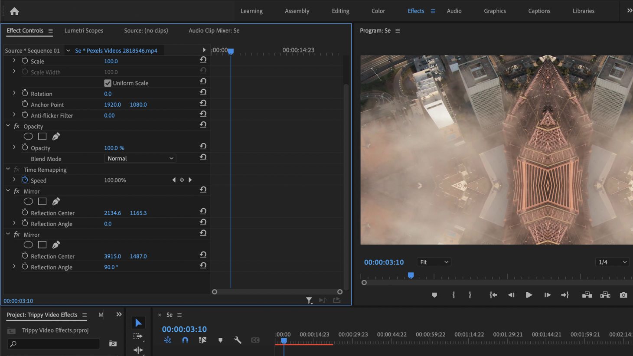This screenshot has height=356, width=633.
Task: Create an ellipse mask on the Mirror effect
Action: 28,201
